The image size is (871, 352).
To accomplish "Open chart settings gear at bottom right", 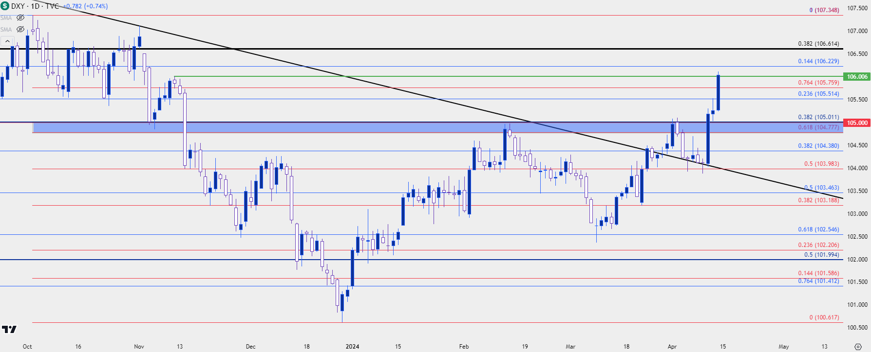I will [857, 347].
